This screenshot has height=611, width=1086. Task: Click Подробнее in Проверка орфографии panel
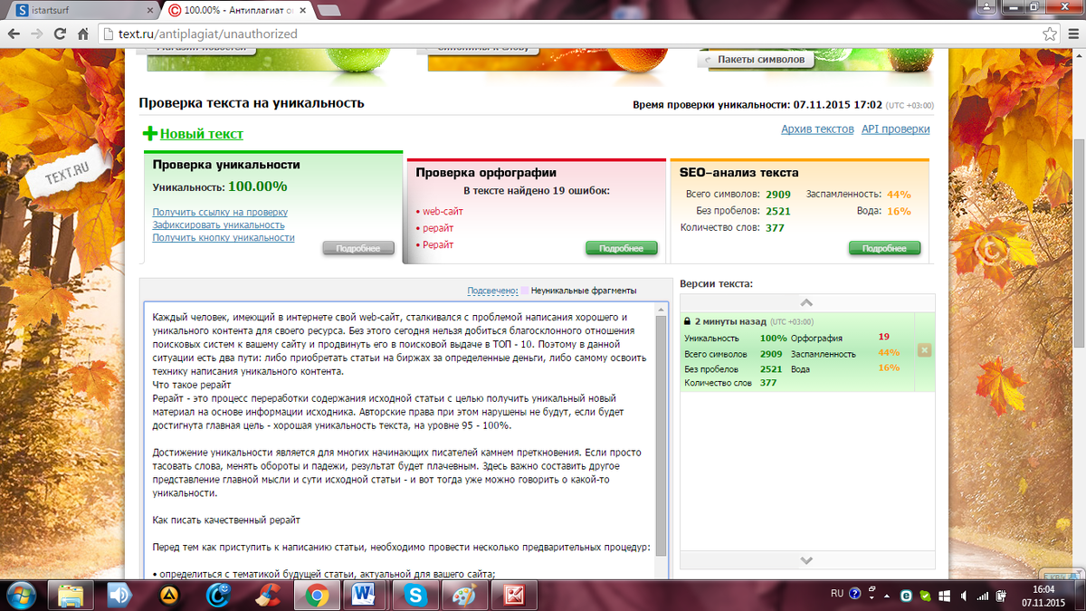[622, 248]
